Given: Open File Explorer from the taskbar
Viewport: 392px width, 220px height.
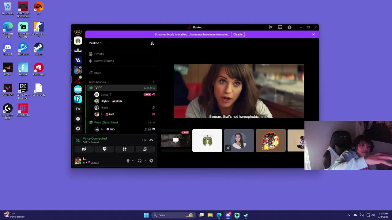Looking at the screenshot, I should pos(210,215).
